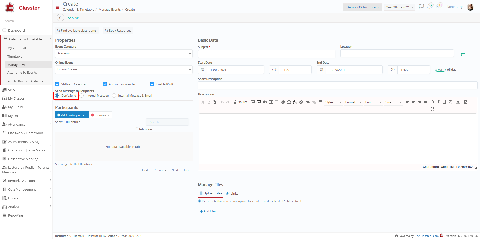
Task: Open the Styles dropdown
Action: tap(333, 102)
